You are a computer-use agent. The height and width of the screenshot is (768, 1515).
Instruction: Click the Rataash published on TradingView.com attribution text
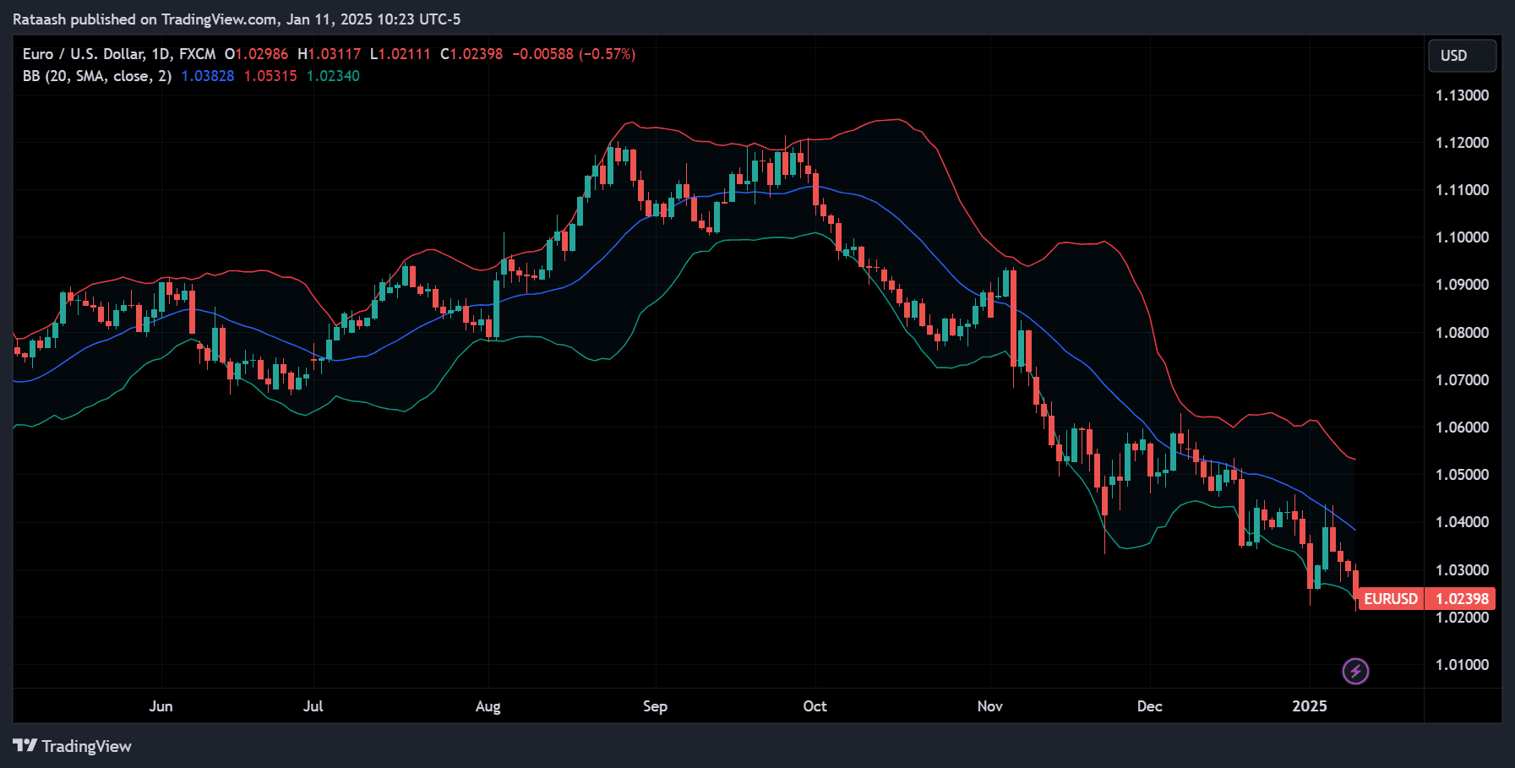tap(235, 19)
